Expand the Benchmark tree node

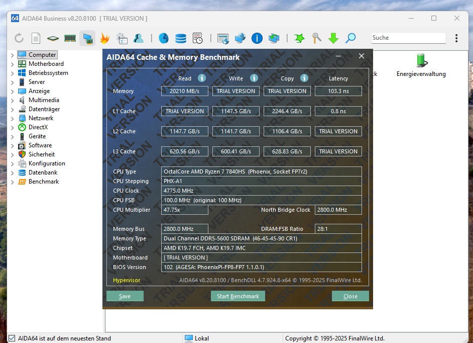12,182
